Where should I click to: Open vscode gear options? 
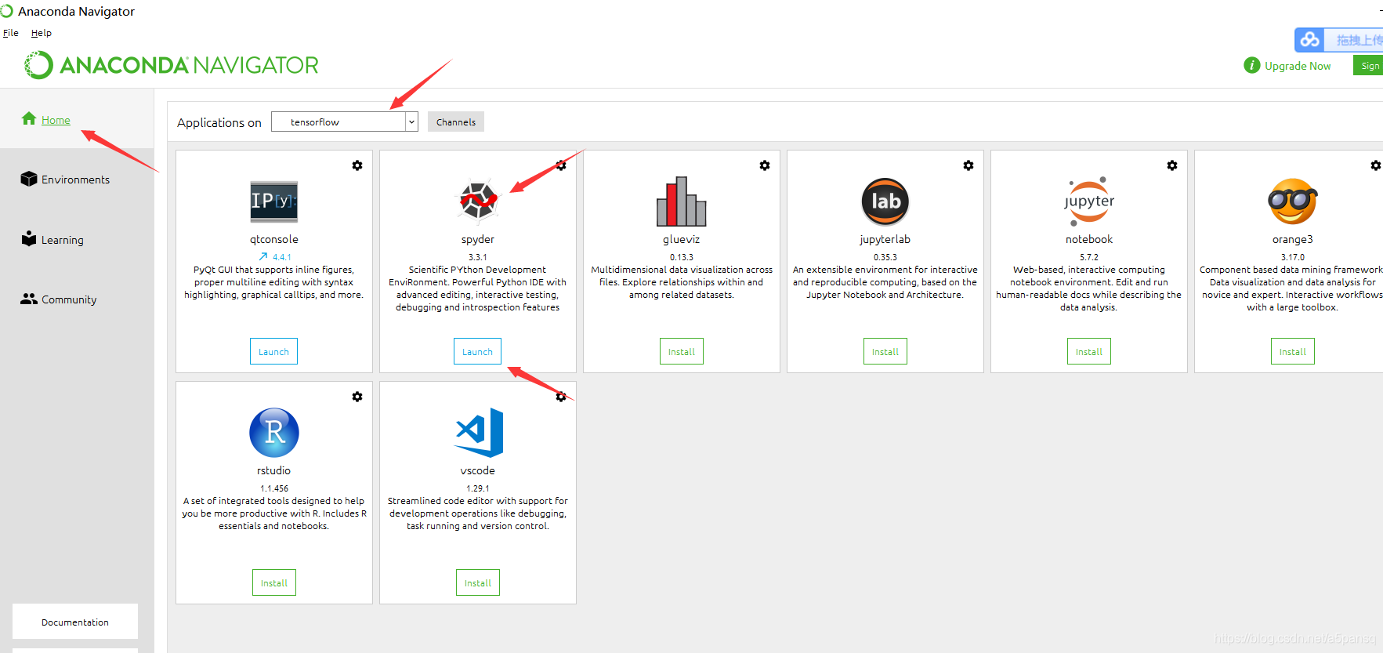tap(561, 397)
